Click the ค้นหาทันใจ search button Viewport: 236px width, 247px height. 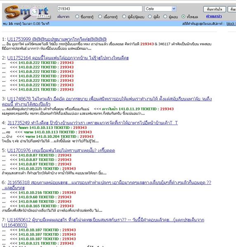coord(215,9)
